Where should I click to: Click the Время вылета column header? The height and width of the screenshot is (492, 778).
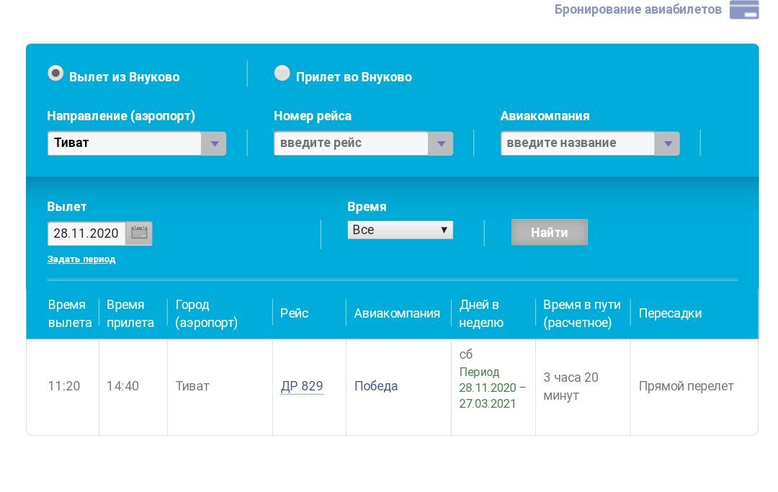point(70,313)
